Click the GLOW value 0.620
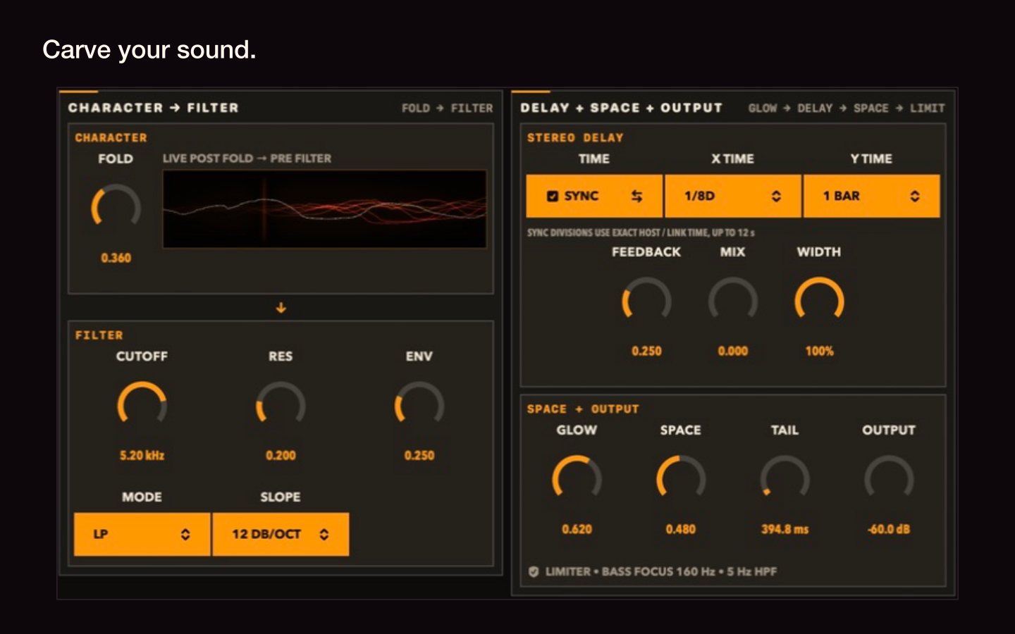 (577, 529)
